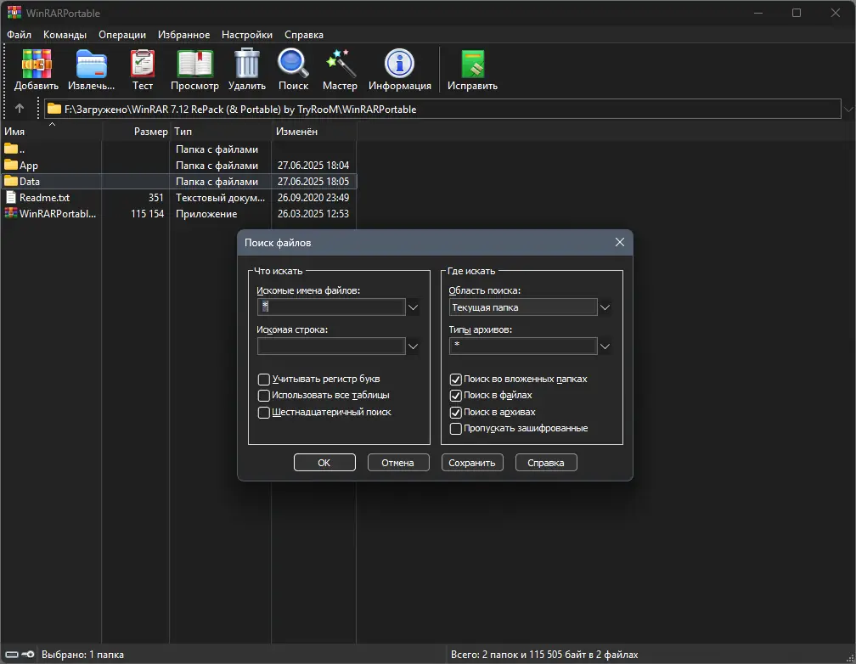Click the parent folder '..' icon
This screenshot has width=856, height=664.
(11, 149)
